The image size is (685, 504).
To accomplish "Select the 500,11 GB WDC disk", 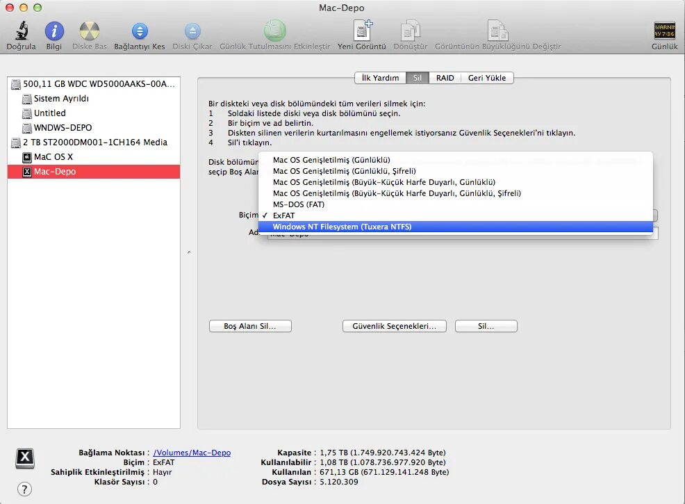I will point(94,83).
